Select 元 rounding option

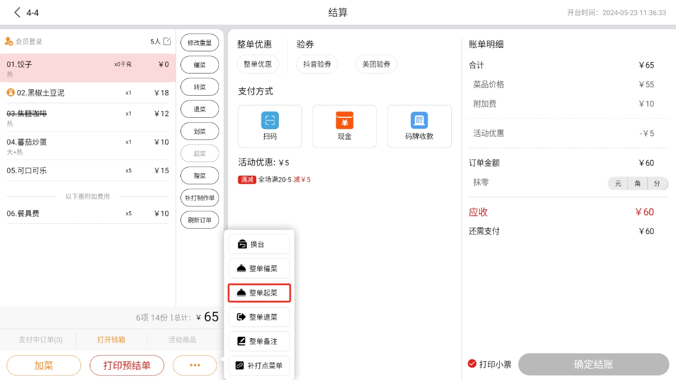click(x=618, y=184)
